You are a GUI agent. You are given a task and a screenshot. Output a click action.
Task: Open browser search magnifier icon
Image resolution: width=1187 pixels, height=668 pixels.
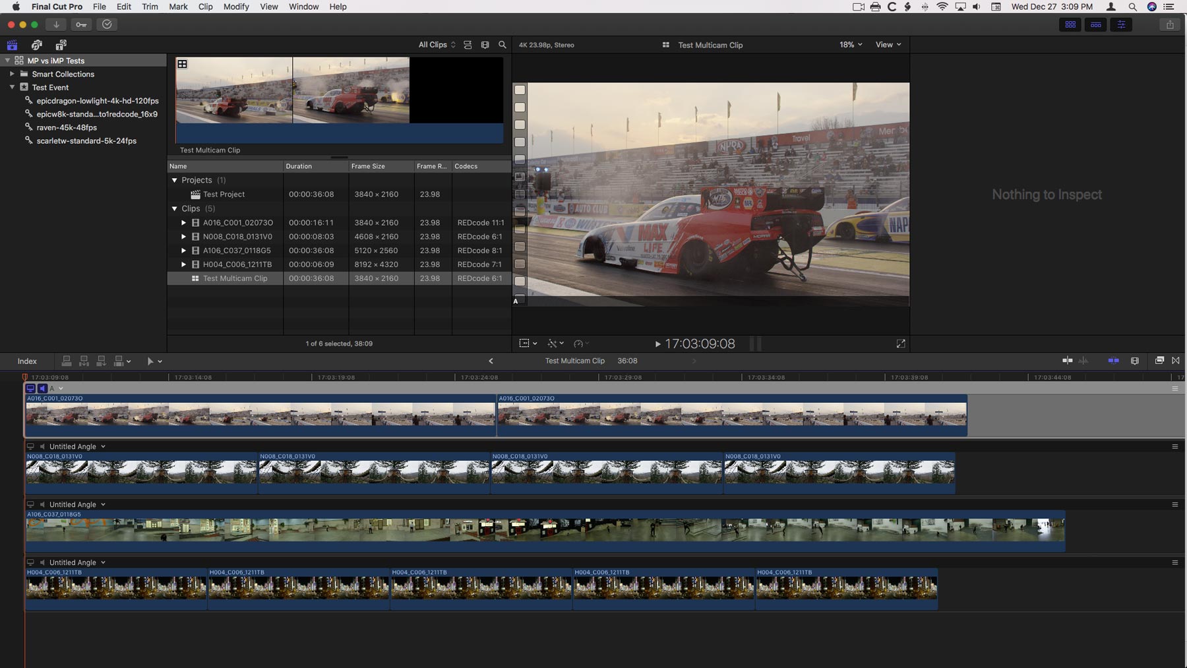pyautogui.click(x=502, y=45)
